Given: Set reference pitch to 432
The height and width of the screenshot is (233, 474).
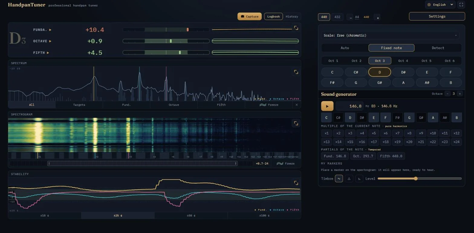Looking at the screenshot, I should [x=337, y=17].
